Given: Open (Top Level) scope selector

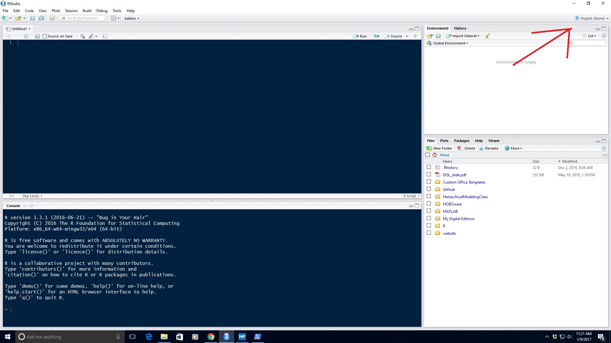Looking at the screenshot, I should tap(32, 196).
